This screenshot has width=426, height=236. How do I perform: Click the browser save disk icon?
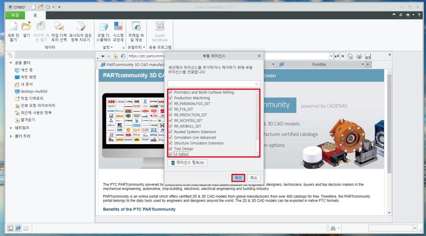click(x=368, y=56)
